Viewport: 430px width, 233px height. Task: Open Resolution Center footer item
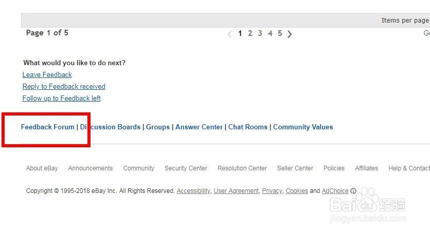[x=242, y=168]
